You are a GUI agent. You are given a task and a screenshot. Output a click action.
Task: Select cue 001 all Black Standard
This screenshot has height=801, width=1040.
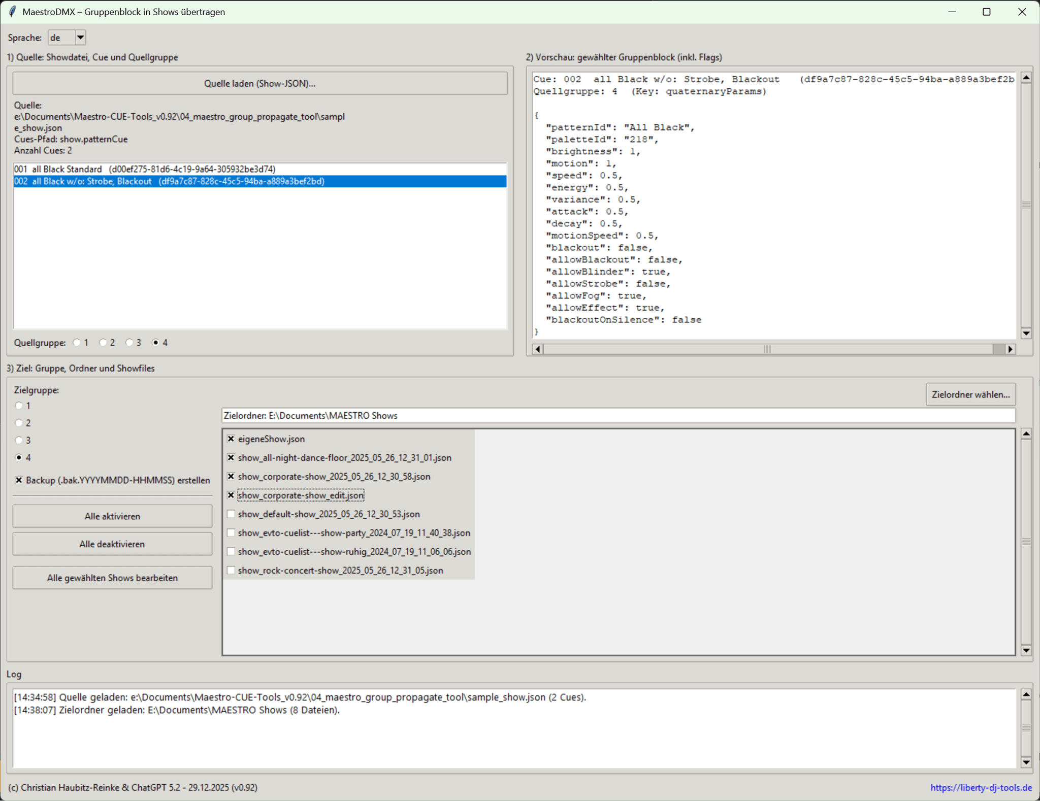coord(145,169)
